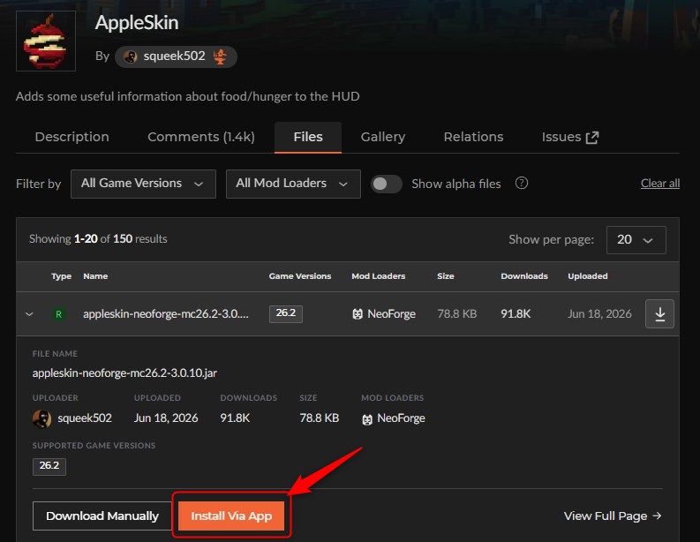The width and height of the screenshot is (700, 542).
Task: Click the Uploaded column header
Action: pyautogui.click(x=588, y=276)
